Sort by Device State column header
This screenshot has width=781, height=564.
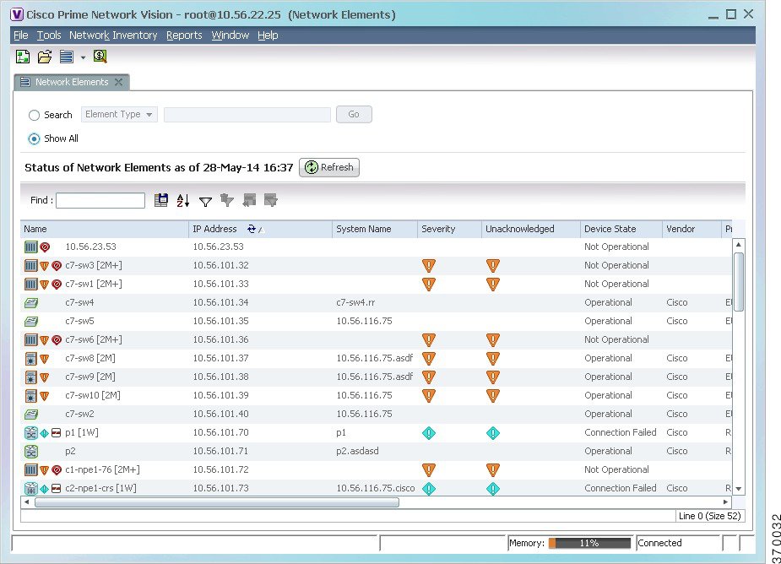(621, 229)
